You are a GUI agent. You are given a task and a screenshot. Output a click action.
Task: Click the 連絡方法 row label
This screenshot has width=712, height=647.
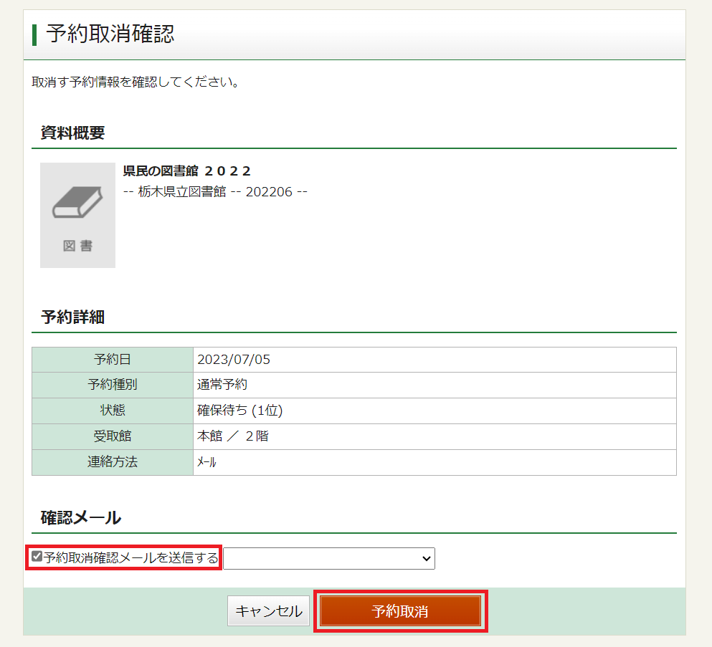113,462
